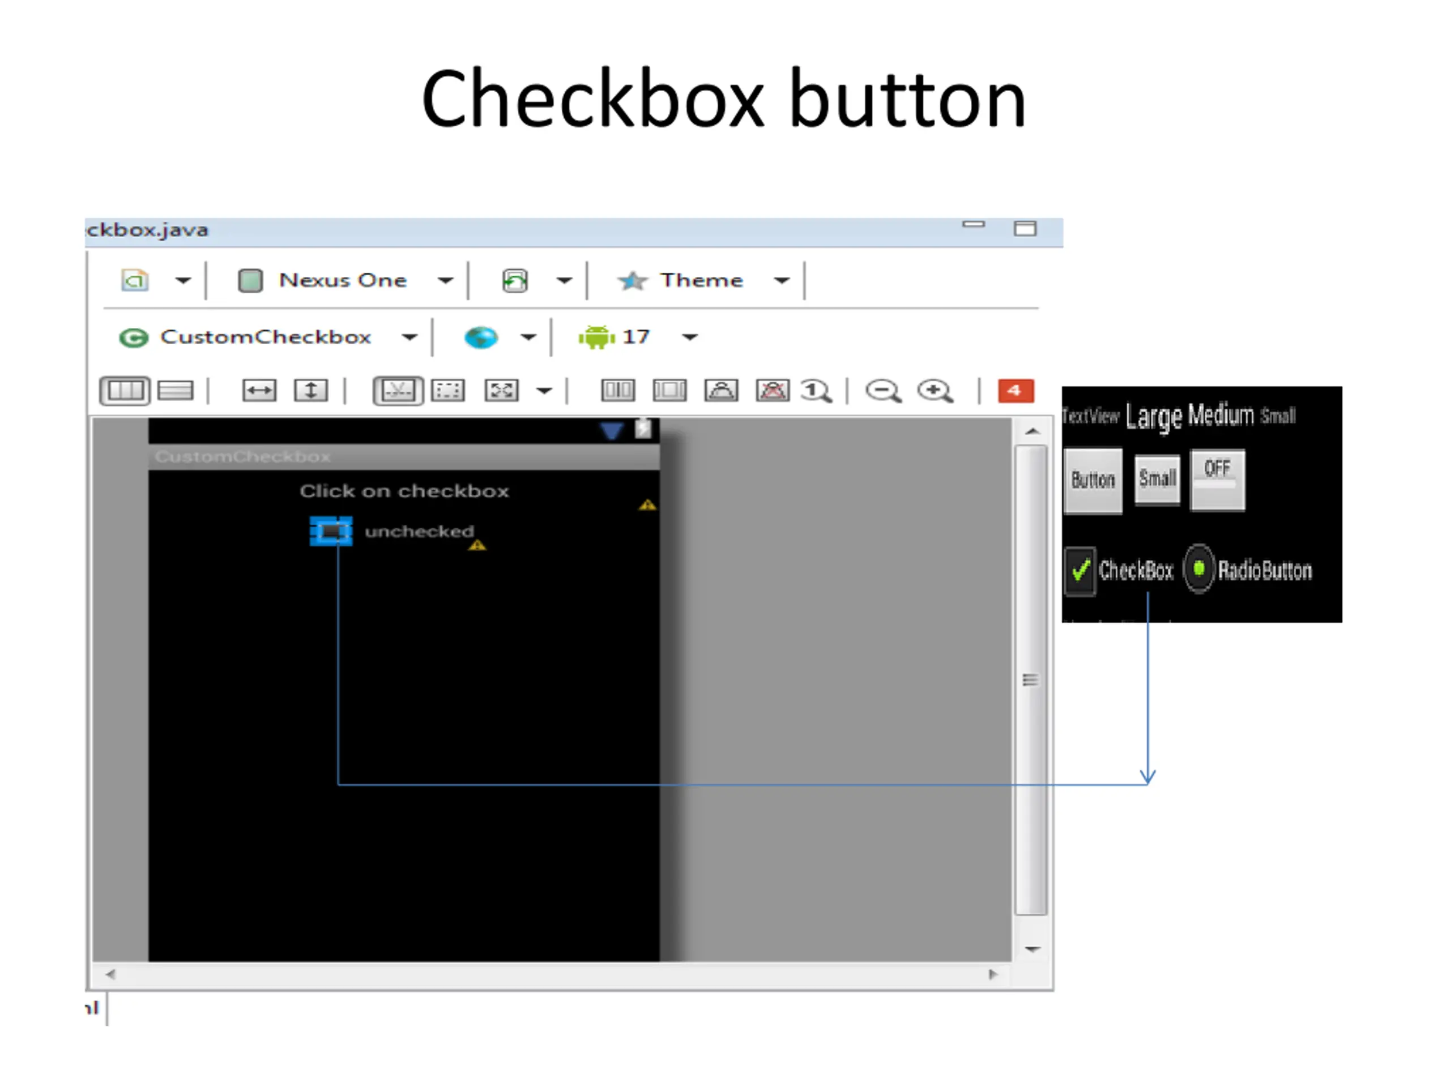Select the TextView widget in palette

click(x=1091, y=416)
